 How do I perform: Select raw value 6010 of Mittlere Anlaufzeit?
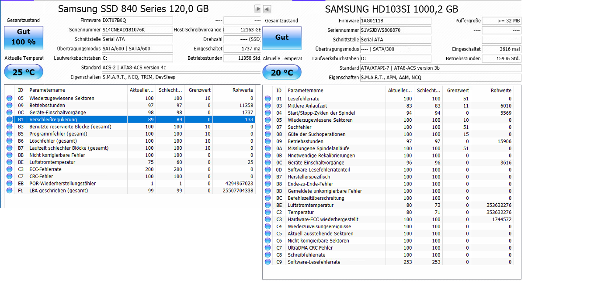(x=506, y=106)
